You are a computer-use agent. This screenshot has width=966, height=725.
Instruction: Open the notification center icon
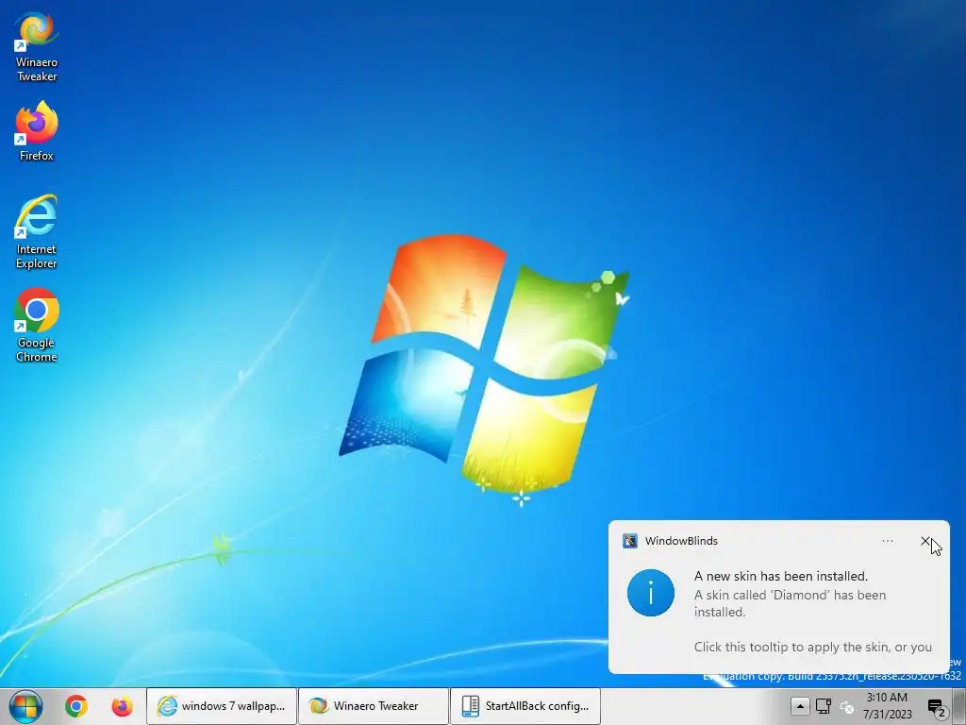pyautogui.click(x=937, y=708)
